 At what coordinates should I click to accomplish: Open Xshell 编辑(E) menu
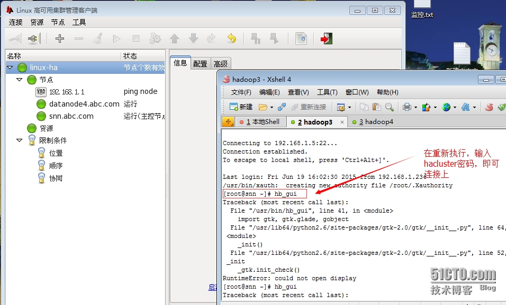269,92
